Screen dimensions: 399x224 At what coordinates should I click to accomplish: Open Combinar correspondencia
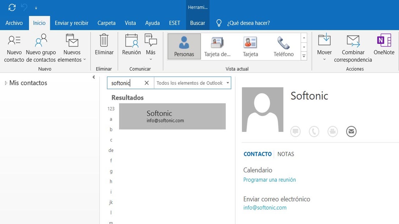pyautogui.click(x=353, y=47)
